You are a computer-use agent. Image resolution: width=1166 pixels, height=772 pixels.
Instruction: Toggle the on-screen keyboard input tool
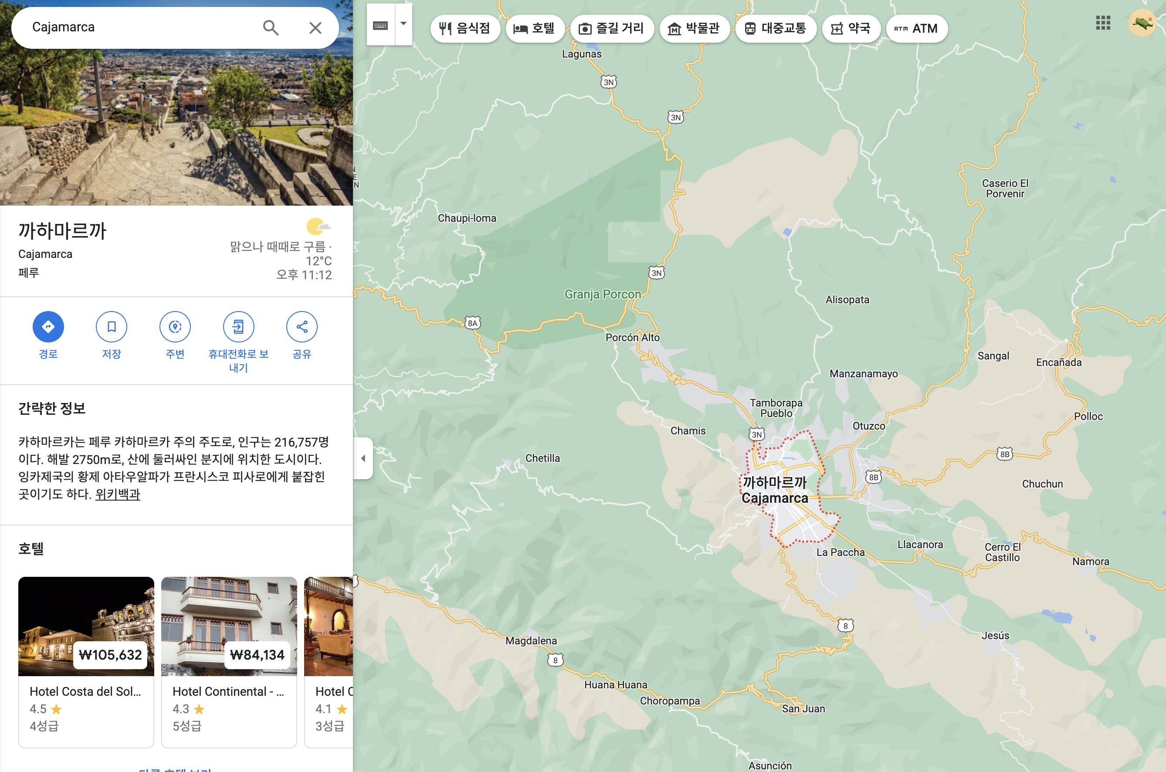(x=381, y=25)
